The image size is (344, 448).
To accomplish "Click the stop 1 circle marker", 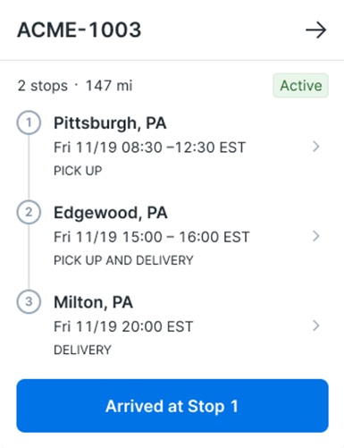I will coord(29,123).
